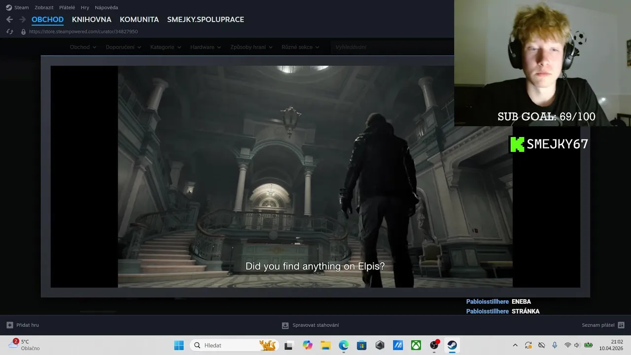Open Seznam přátel
The height and width of the screenshot is (355, 631).
click(x=603, y=325)
